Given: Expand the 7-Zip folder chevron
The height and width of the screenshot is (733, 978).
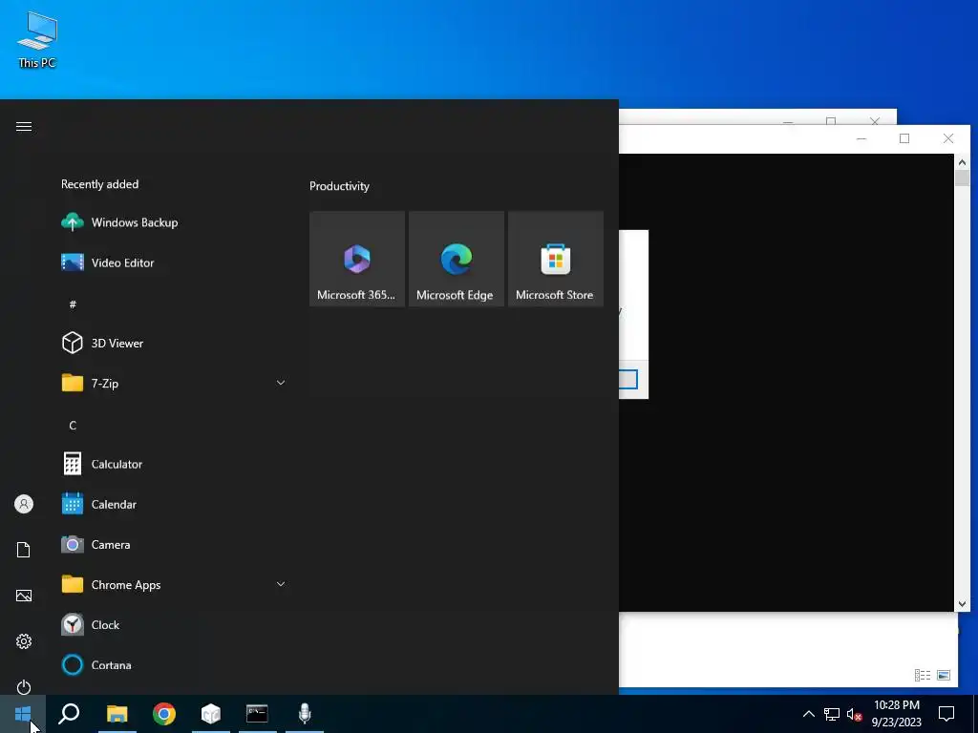Looking at the screenshot, I should pyautogui.click(x=281, y=383).
